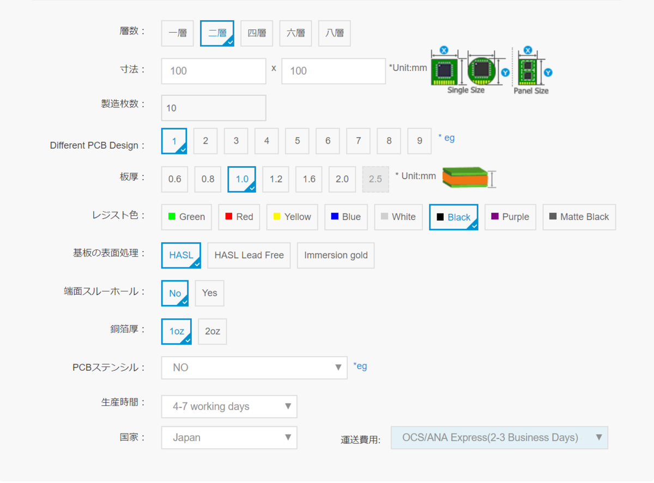Image resolution: width=654 pixels, height=483 pixels.
Task: Select HASL Lead Free surface finish
Action: pyautogui.click(x=249, y=255)
